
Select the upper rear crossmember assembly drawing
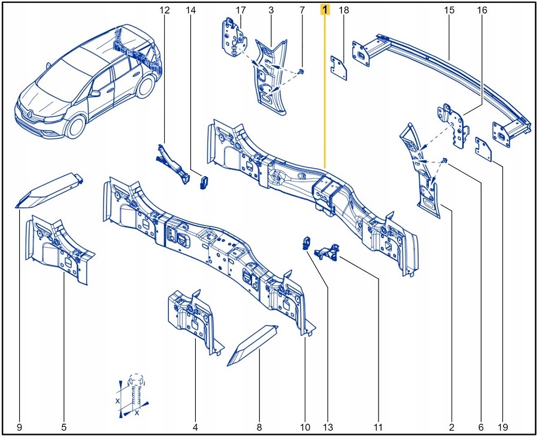point(312,198)
